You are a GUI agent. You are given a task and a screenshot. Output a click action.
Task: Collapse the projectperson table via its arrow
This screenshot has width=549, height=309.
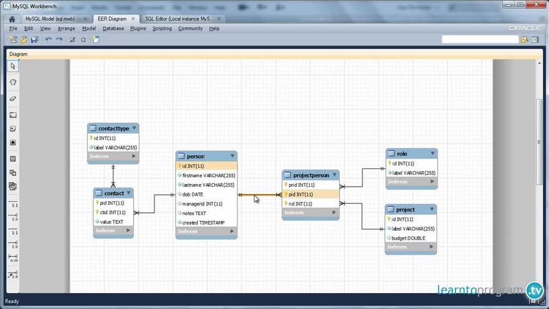(x=334, y=175)
